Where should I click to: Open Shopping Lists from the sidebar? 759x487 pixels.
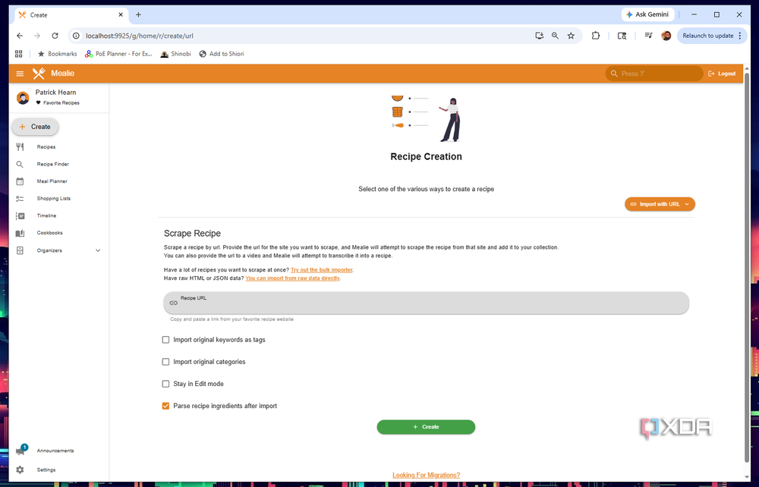[x=53, y=198]
